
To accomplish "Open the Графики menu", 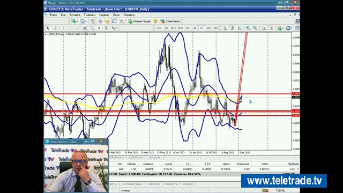I will tap(90, 15).
